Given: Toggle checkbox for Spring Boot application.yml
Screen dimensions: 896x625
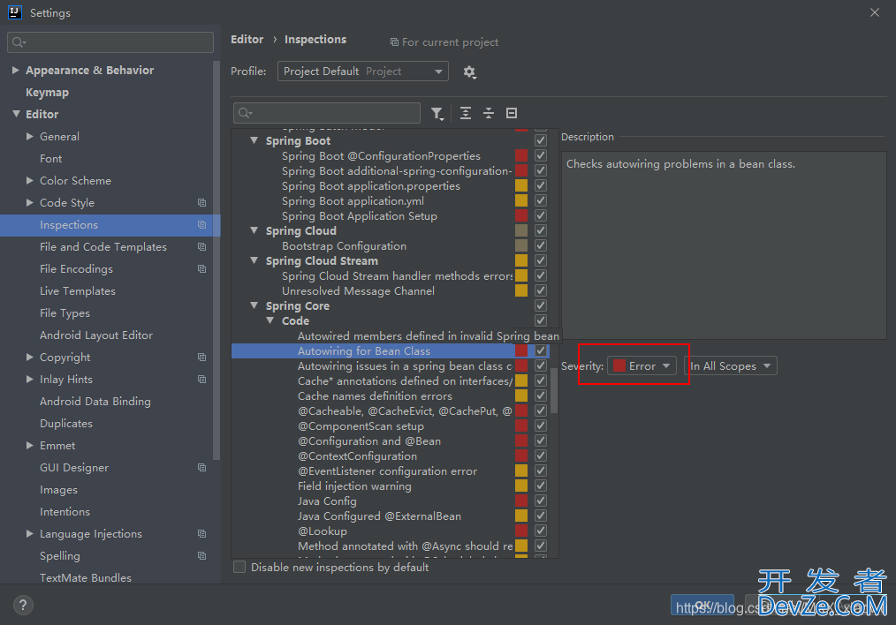Looking at the screenshot, I should [541, 200].
